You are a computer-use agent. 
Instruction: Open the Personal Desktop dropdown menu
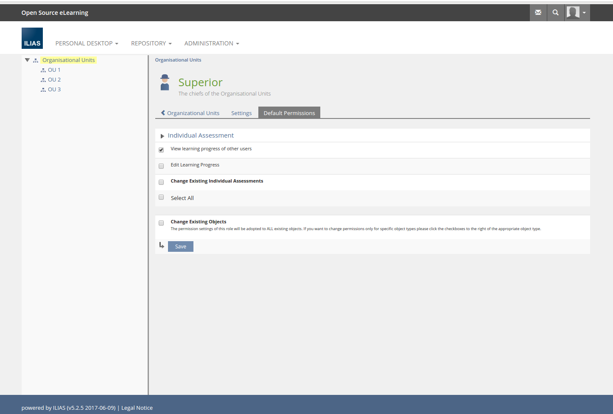click(x=87, y=43)
